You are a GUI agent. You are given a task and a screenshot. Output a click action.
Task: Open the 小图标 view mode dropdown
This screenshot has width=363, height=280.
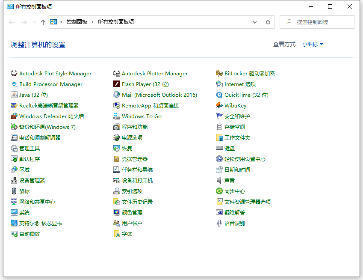[x=313, y=44]
